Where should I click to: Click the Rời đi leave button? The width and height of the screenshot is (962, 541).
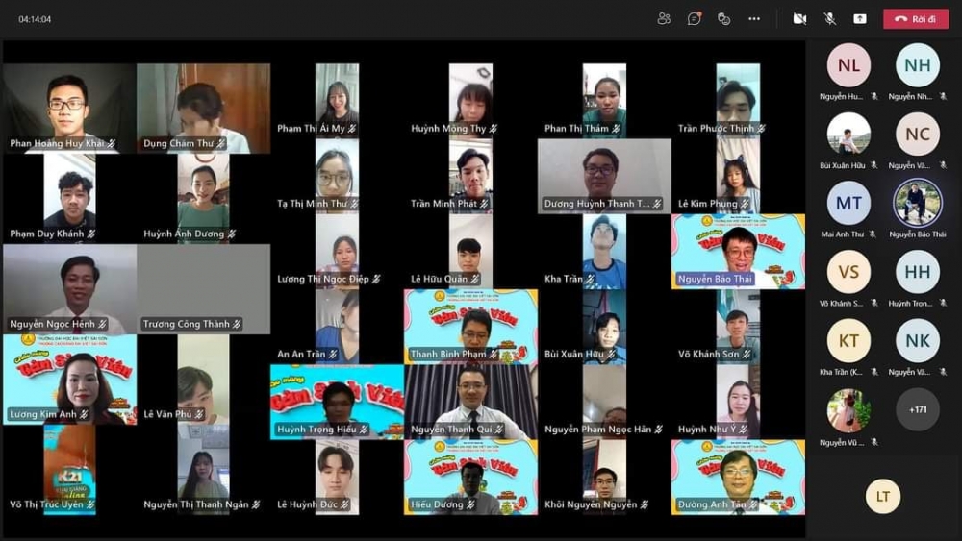pos(916,18)
